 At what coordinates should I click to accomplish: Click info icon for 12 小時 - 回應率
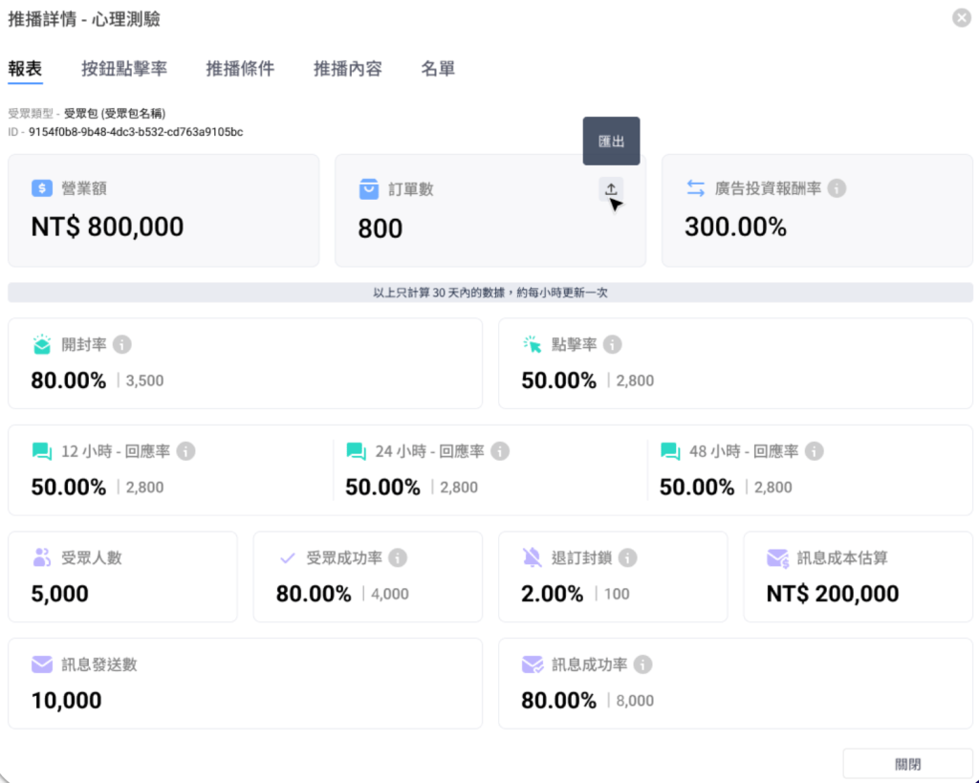[x=186, y=451]
